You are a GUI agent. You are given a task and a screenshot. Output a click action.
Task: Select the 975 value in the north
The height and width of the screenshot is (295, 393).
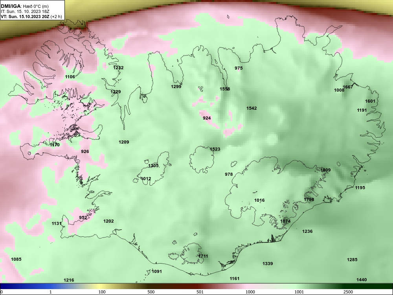pyautogui.click(x=239, y=68)
